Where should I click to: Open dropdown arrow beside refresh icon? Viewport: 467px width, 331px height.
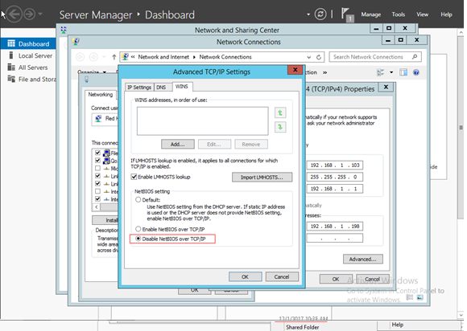coord(308,14)
